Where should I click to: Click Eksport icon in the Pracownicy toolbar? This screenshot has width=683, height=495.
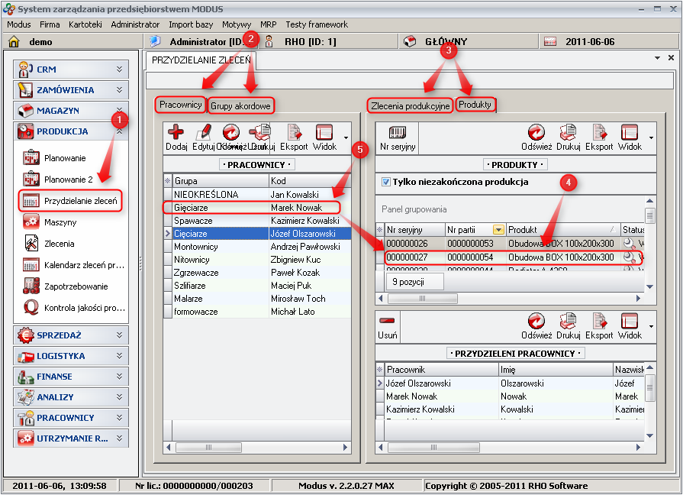tap(294, 134)
